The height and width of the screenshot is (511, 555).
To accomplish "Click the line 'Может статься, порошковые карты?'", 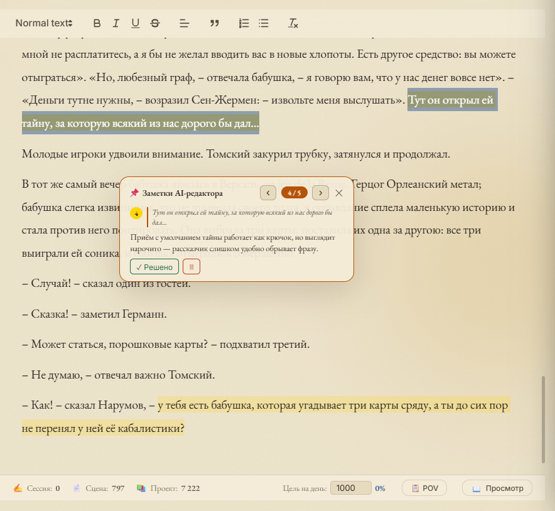I will pos(166,344).
